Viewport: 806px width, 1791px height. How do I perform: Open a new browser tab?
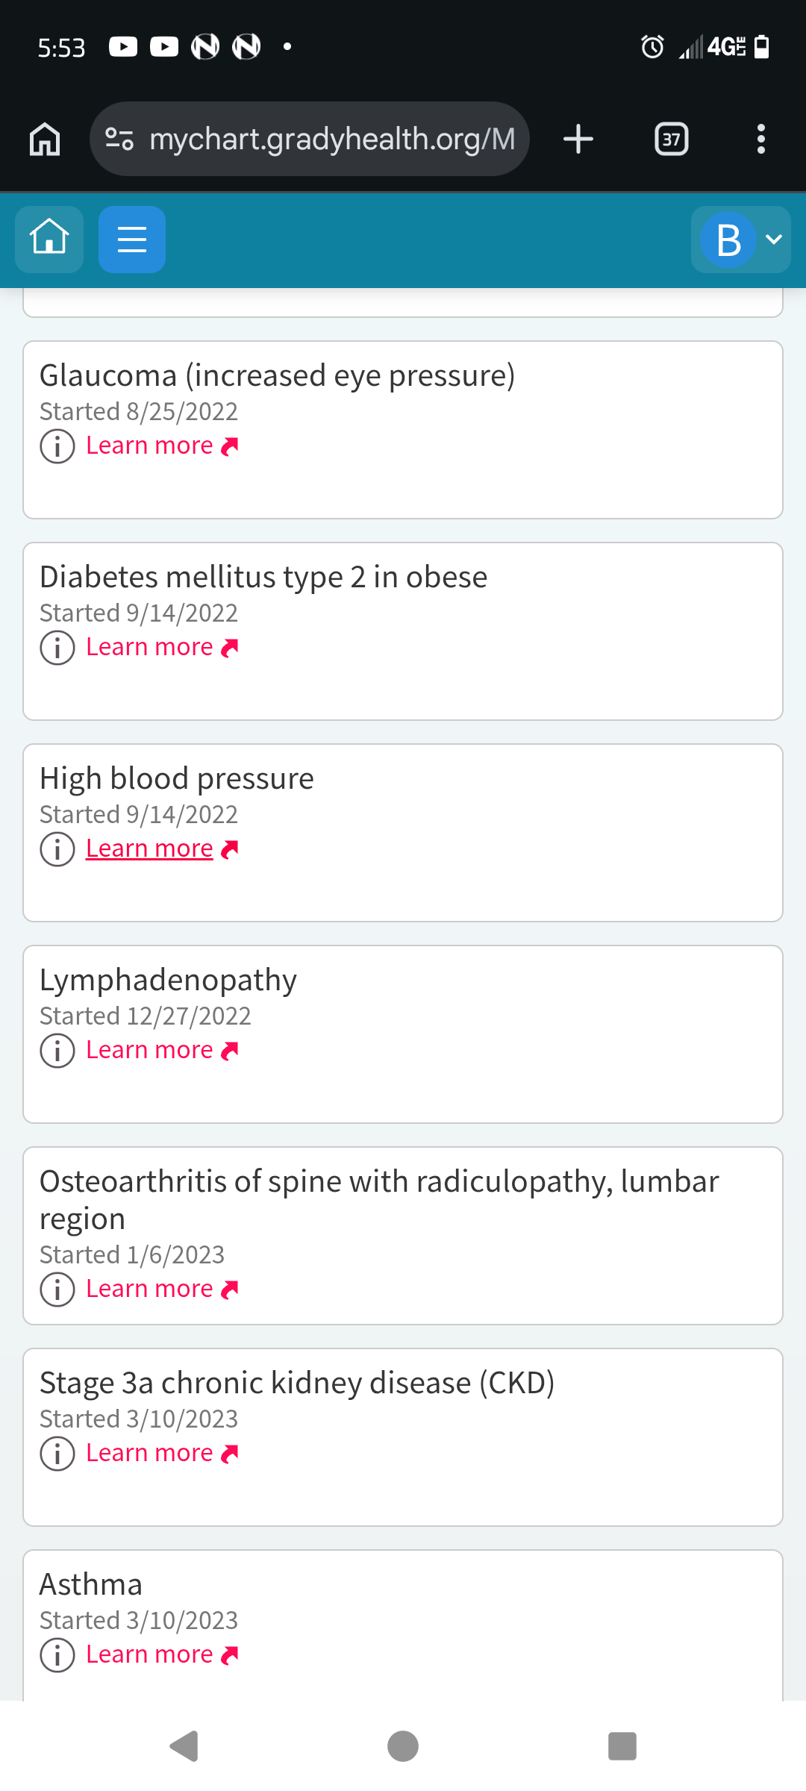pyautogui.click(x=578, y=139)
